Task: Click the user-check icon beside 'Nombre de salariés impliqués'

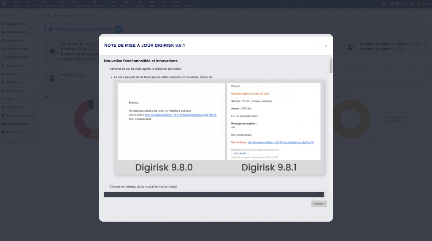Action: tap(351, 47)
